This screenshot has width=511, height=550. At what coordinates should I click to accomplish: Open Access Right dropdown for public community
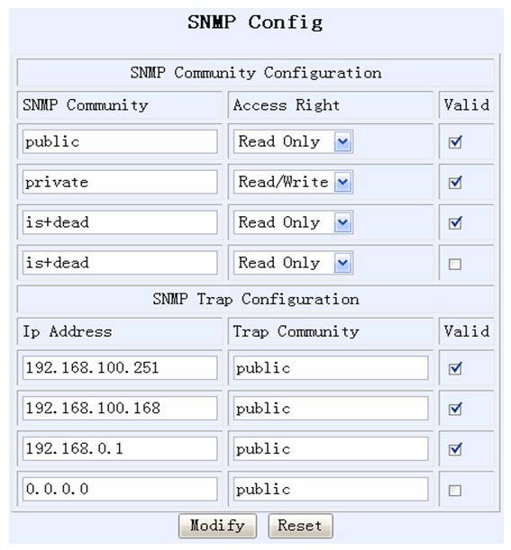tap(293, 141)
